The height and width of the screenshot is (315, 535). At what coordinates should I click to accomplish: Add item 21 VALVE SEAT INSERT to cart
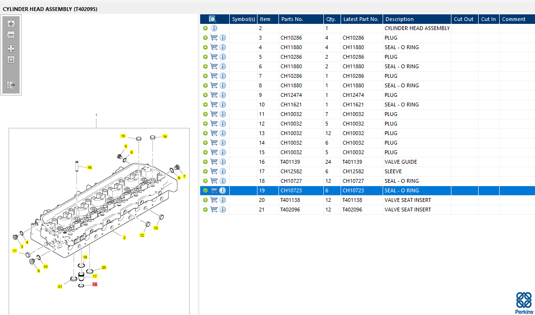(x=214, y=210)
